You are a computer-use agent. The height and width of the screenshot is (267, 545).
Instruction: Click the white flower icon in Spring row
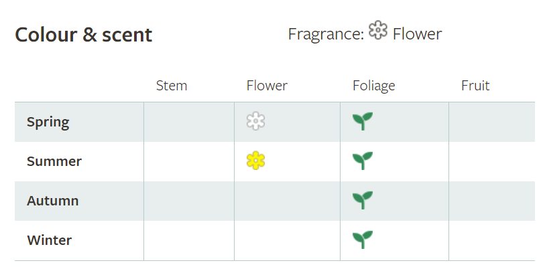pos(256,121)
